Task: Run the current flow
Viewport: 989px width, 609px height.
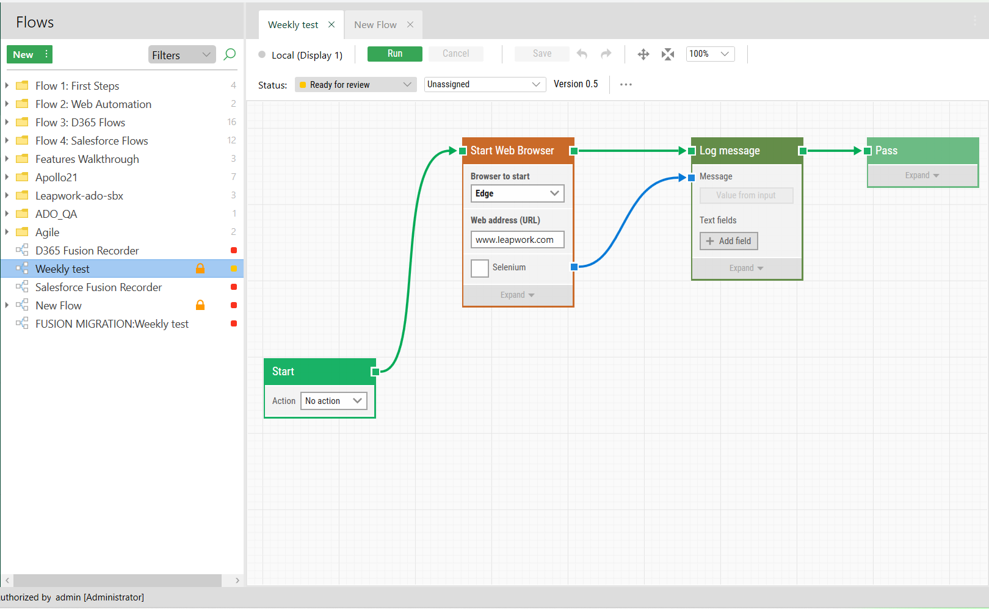Action: pos(394,54)
